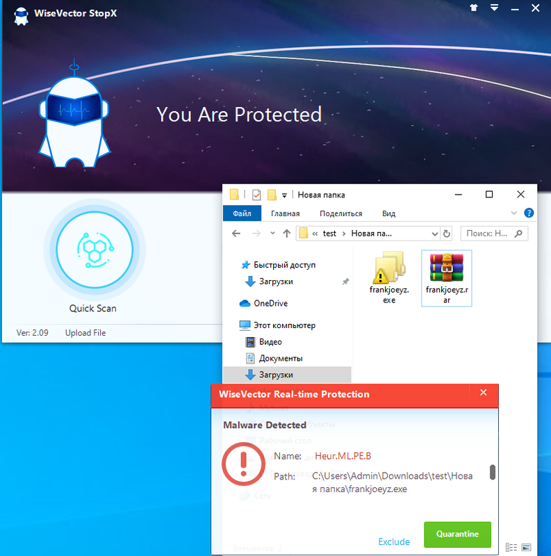The width and height of the screenshot is (551, 556).
Task: Open the Главная ribbon tab
Action: click(x=286, y=213)
